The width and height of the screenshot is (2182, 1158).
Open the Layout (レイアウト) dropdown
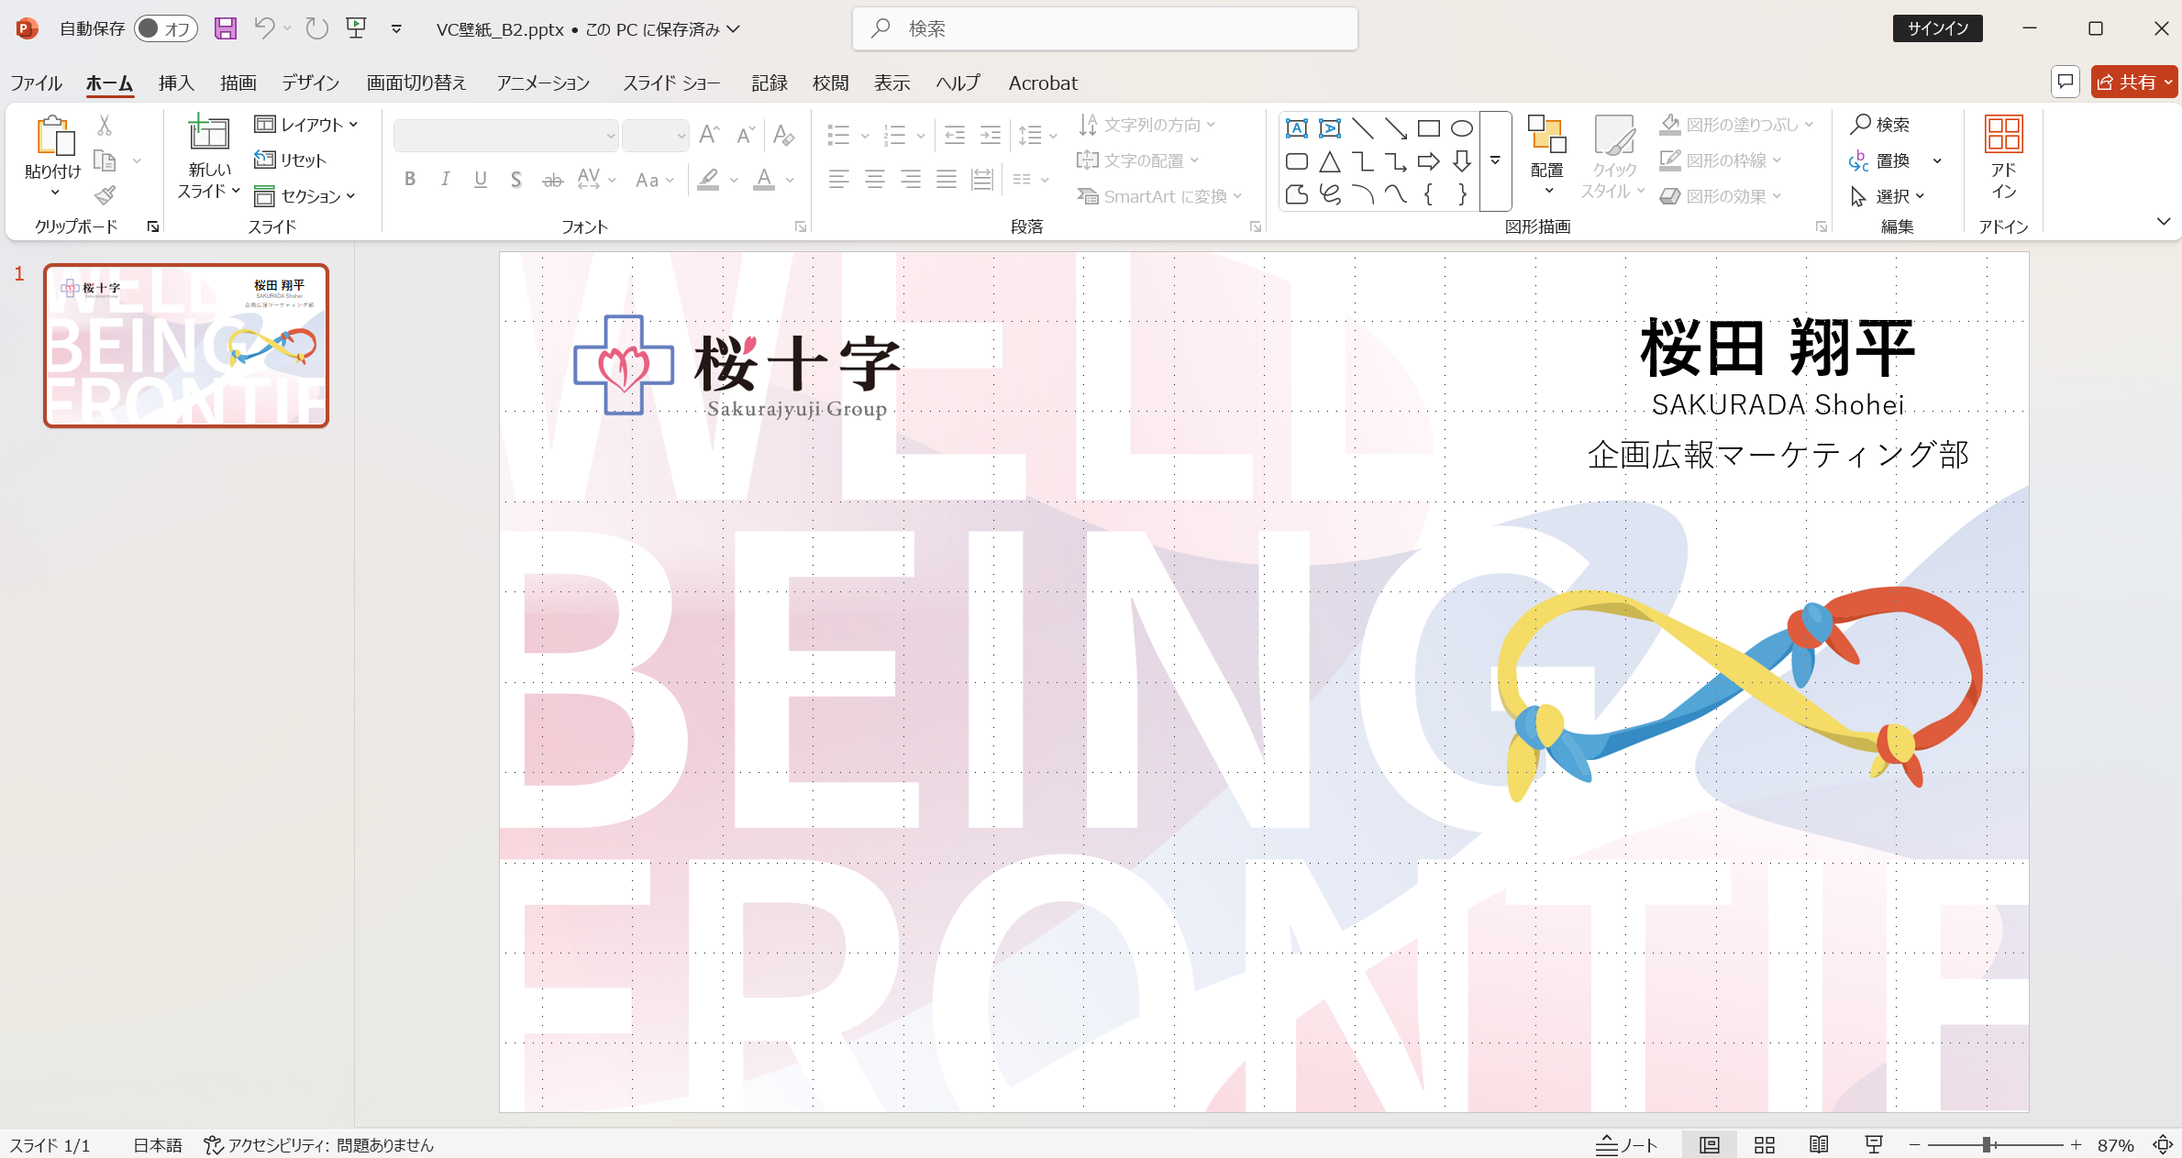tap(306, 125)
